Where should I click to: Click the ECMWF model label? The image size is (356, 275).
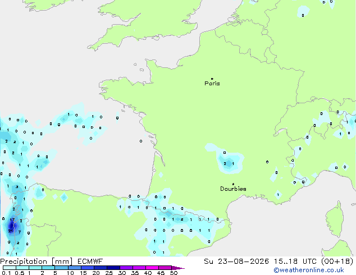tap(90, 262)
